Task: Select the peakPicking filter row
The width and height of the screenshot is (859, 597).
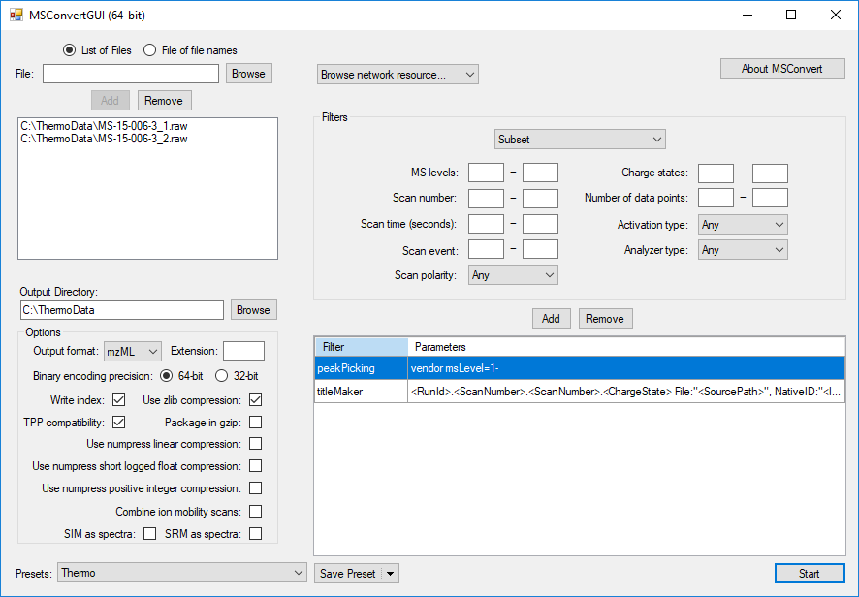Action: point(580,368)
